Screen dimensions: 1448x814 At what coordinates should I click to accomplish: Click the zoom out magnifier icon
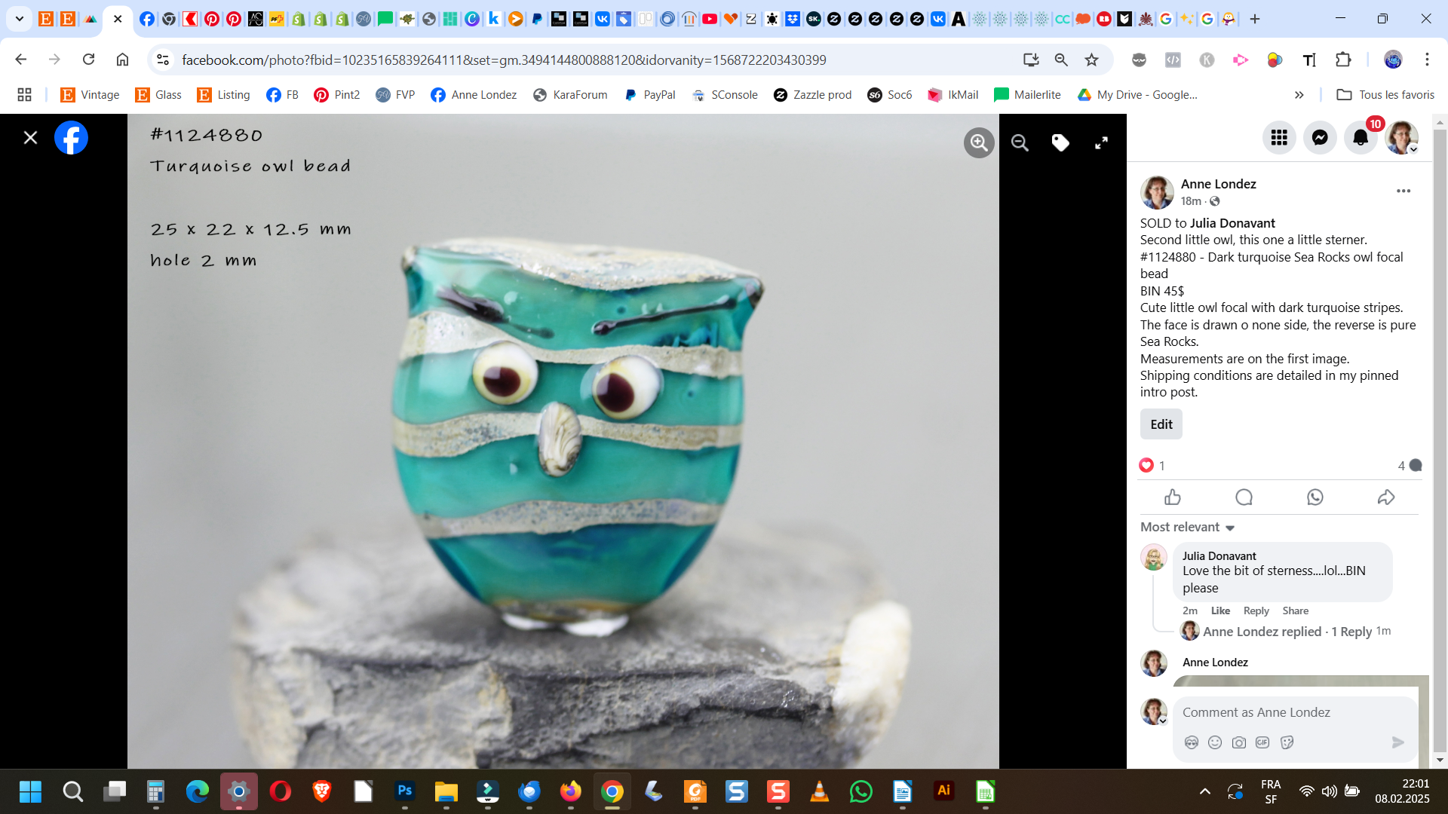1020,142
